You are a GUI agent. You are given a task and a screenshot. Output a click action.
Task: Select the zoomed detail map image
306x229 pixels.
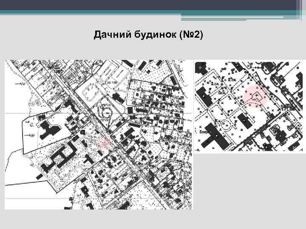250,106
